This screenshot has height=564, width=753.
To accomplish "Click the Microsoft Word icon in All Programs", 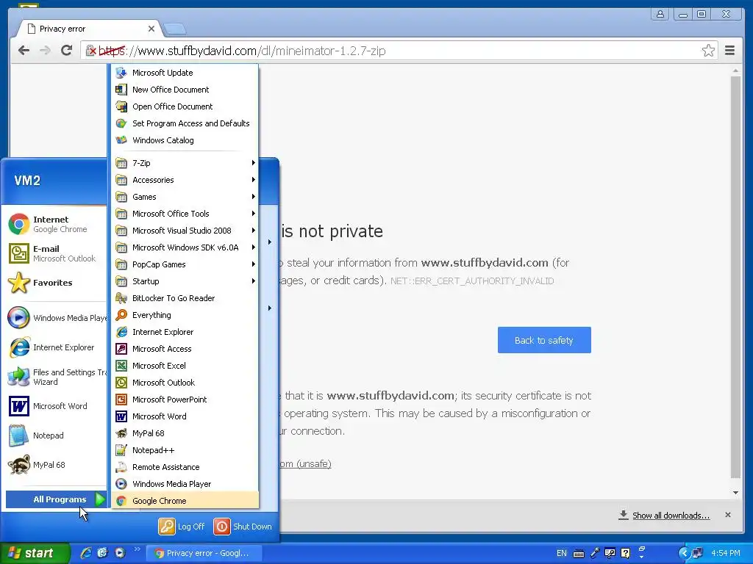I will coord(121,416).
